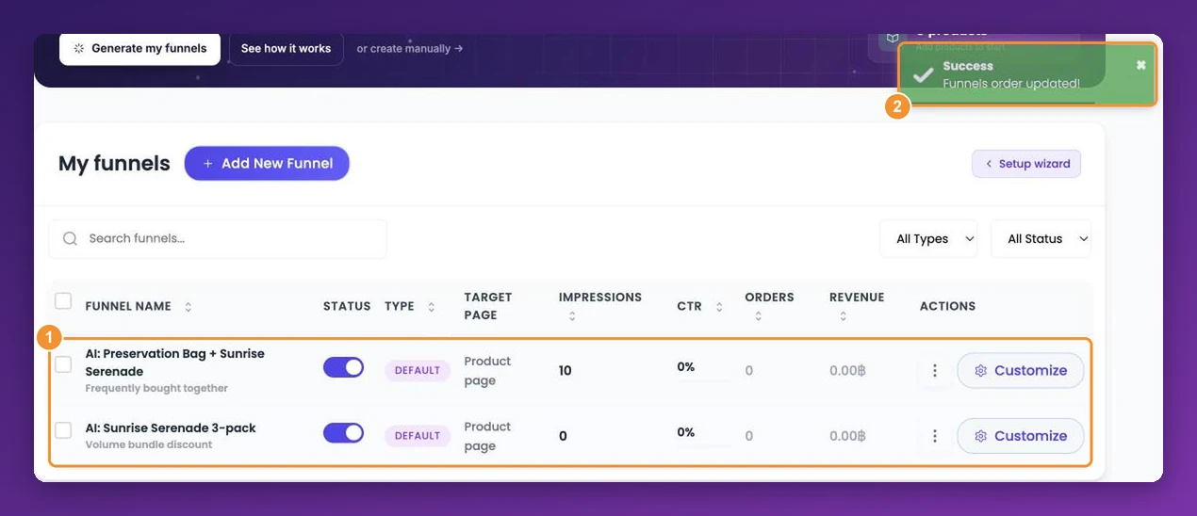Click the STATUS column header
This screenshot has width=1197, height=516.
pyautogui.click(x=347, y=306)
